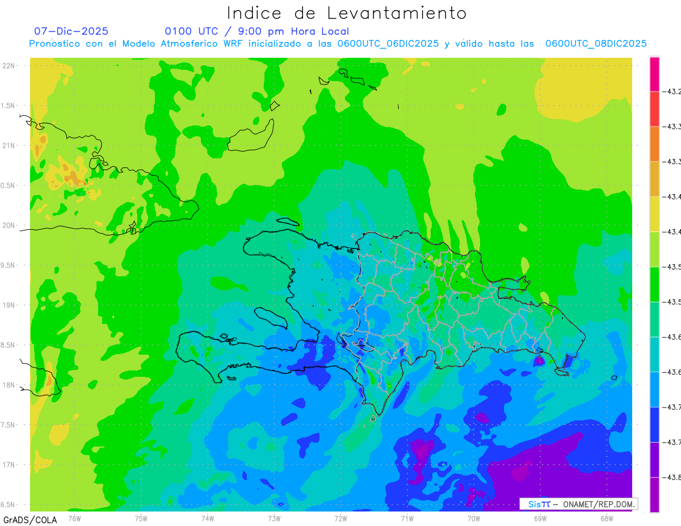Select the sea-green swatch in the color scale
This screenshot has width=681, height=526.
pyautogui.click(x=654, y=319)
